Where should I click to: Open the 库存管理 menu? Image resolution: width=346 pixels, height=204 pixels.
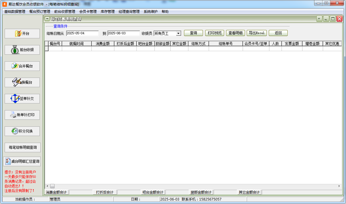coord(107,12)
